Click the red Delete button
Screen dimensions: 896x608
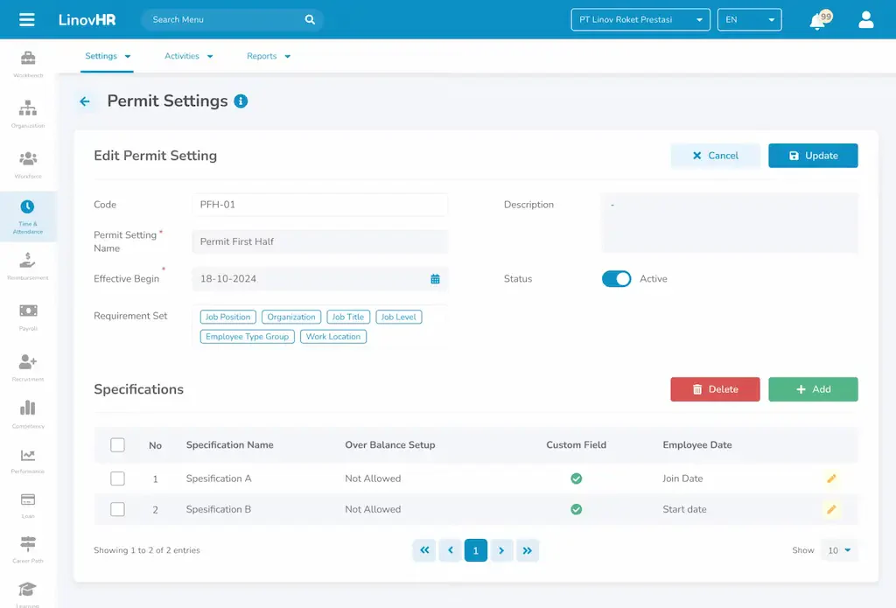(715, 389)
